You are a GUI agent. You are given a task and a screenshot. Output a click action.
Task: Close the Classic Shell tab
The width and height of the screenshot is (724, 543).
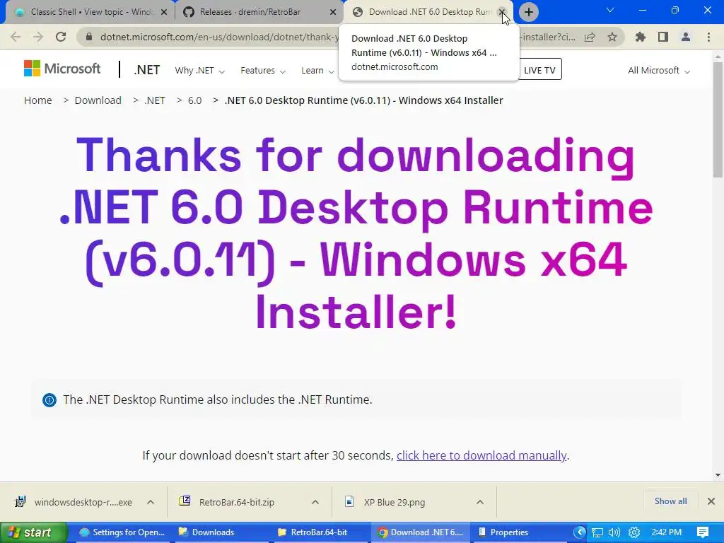tap(164, 13)
